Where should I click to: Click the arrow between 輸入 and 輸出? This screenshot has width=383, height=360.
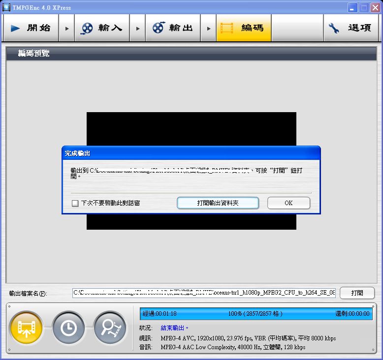(x=137, y=29)
